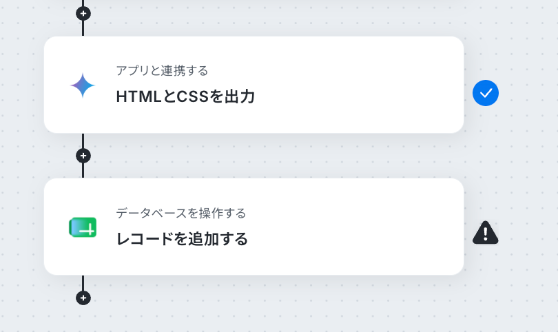Click the データベースを操作する label
558x332 pixels.
(x=180, y=213)
